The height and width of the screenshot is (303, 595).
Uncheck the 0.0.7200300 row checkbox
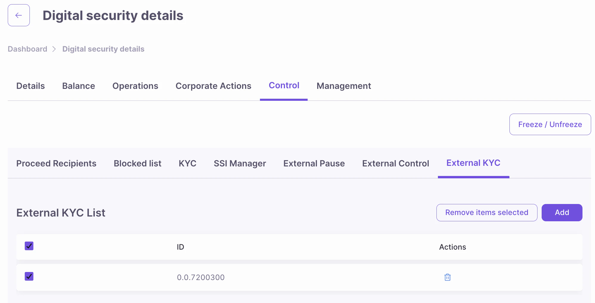click(x=29, y=276)
